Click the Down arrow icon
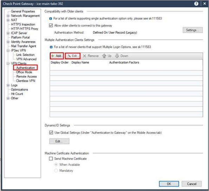Screen dimensions: 209x191 tap(117, 56)
